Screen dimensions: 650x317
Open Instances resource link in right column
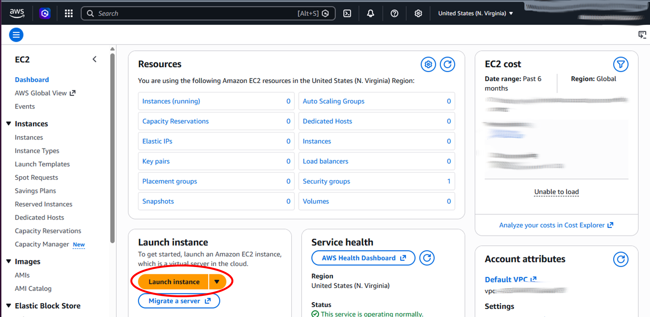pyautogui.click(x=317, y=141)
